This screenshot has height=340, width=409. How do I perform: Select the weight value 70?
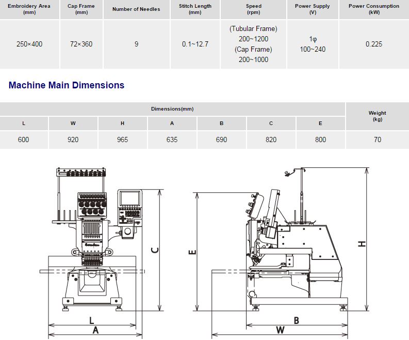tap(378, 140)
